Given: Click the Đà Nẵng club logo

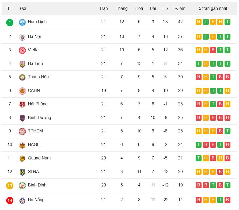Looking at the screenshot, I should tap(22, 200).
